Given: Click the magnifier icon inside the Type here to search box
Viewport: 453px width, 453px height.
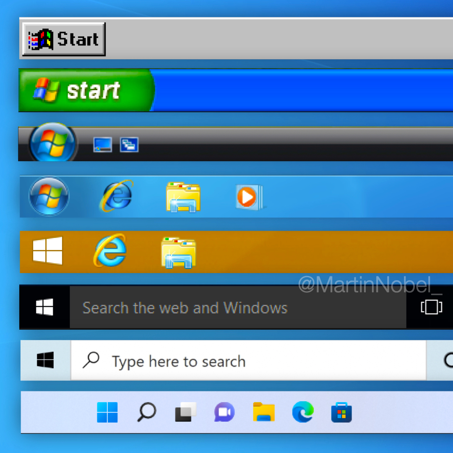Looking at the screenshot, I should tap(91, 360).
